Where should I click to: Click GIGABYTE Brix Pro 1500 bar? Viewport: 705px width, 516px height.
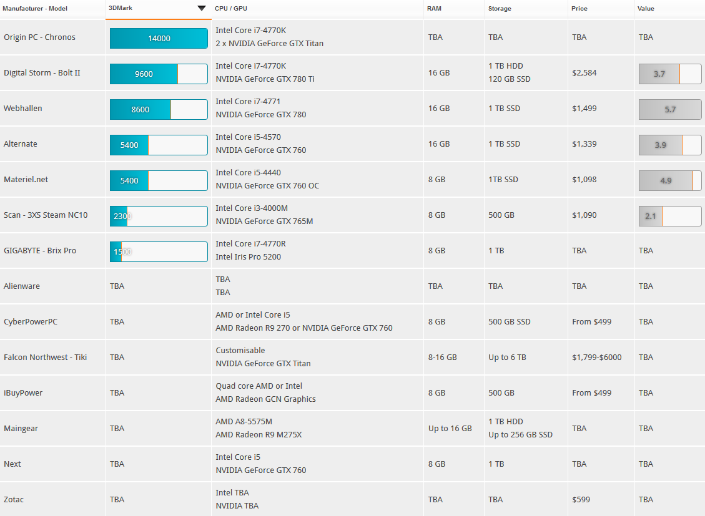(x=159, y=251)
